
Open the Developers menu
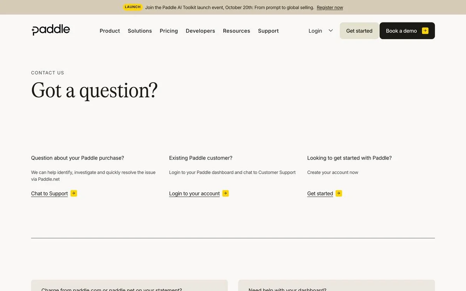(200, 31)
